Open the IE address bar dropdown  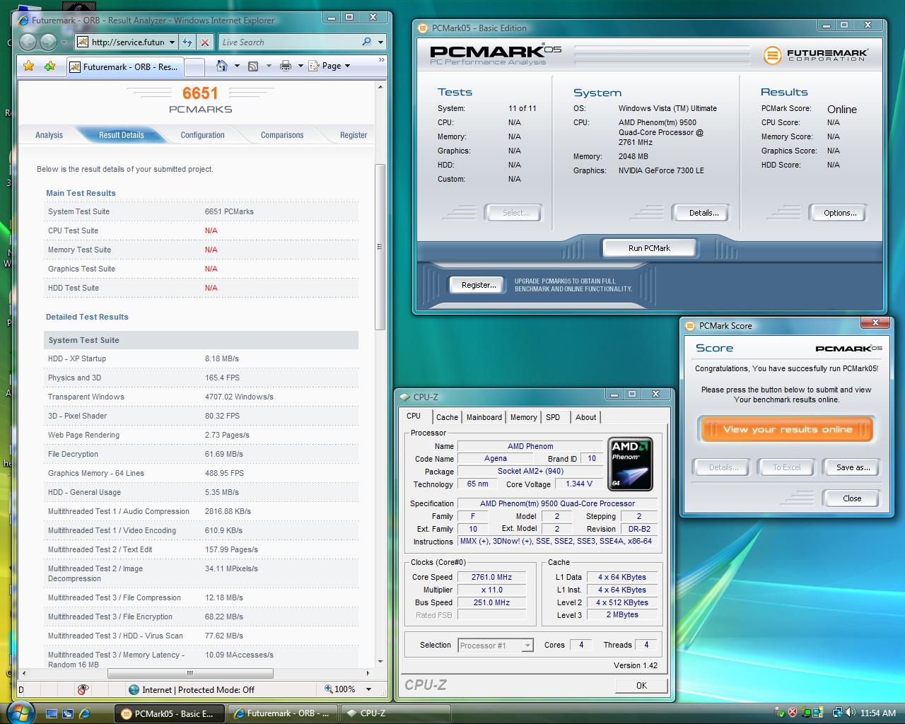pyautogui.click(x=172, y=42)
